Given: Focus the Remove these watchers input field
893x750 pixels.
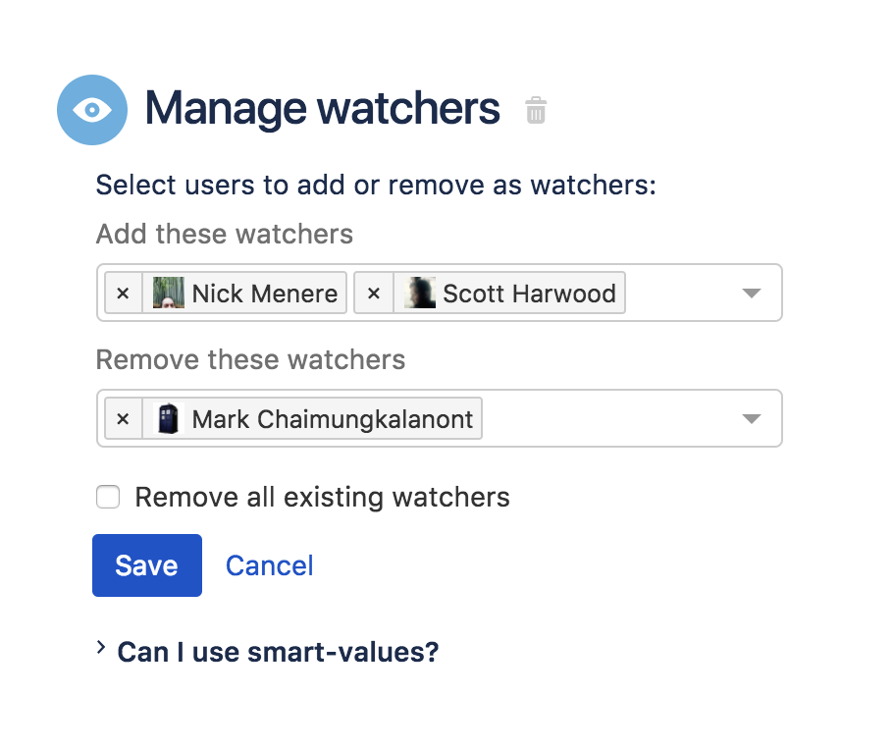Looking at the screenshot, I should pos(608,419).
